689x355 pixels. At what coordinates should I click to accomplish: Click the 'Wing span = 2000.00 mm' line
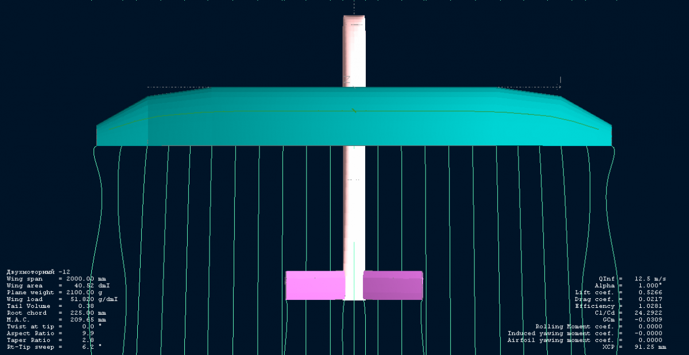[56, 279]
